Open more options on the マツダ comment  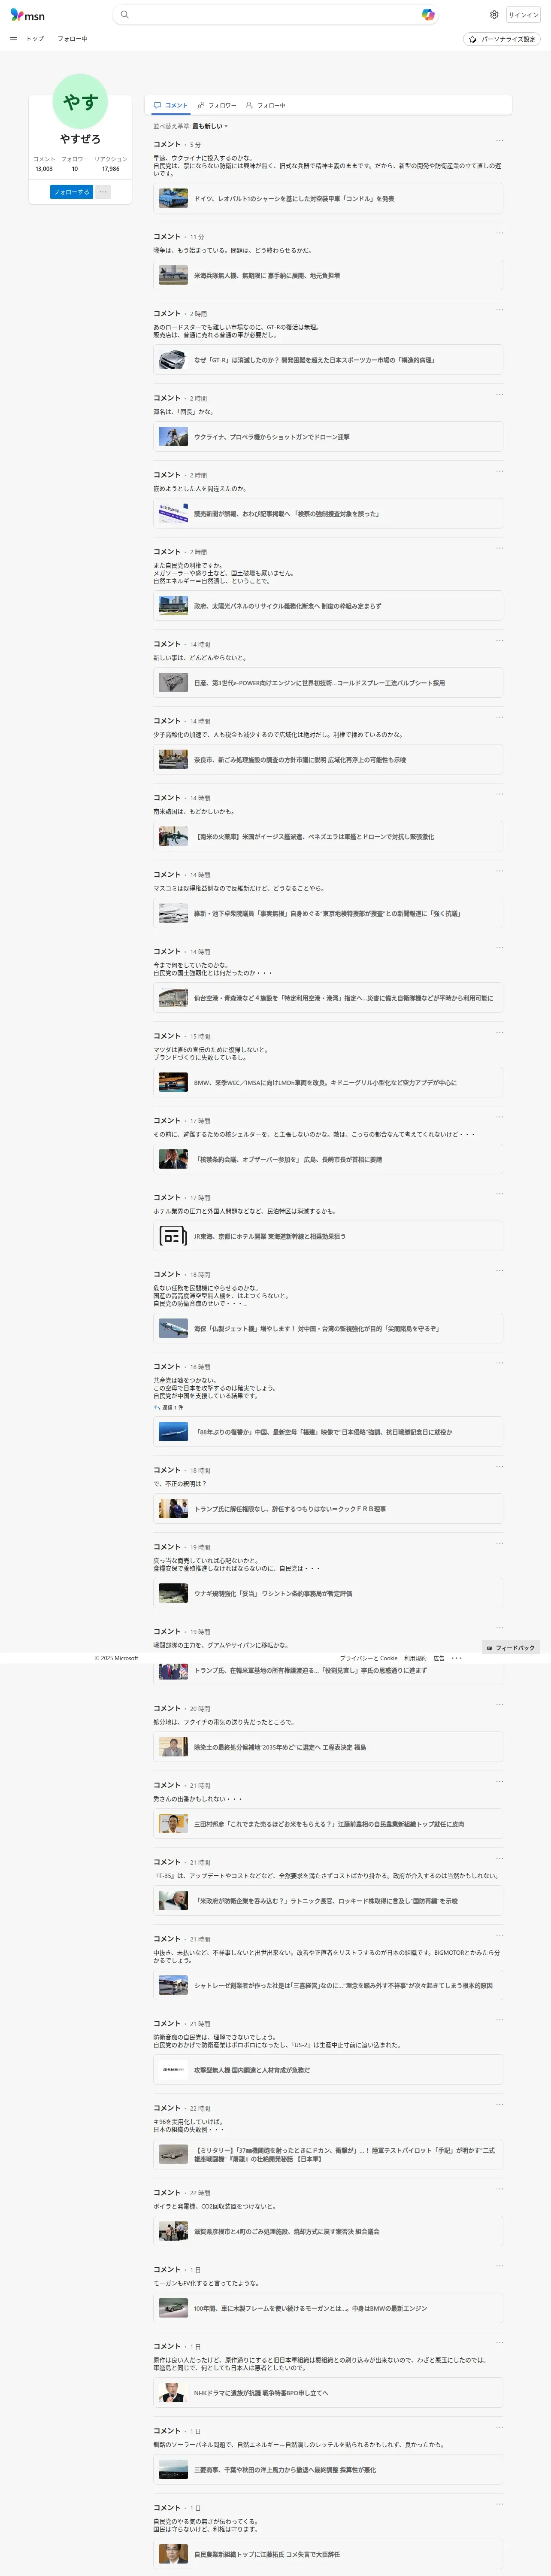tap(499, 1033)
